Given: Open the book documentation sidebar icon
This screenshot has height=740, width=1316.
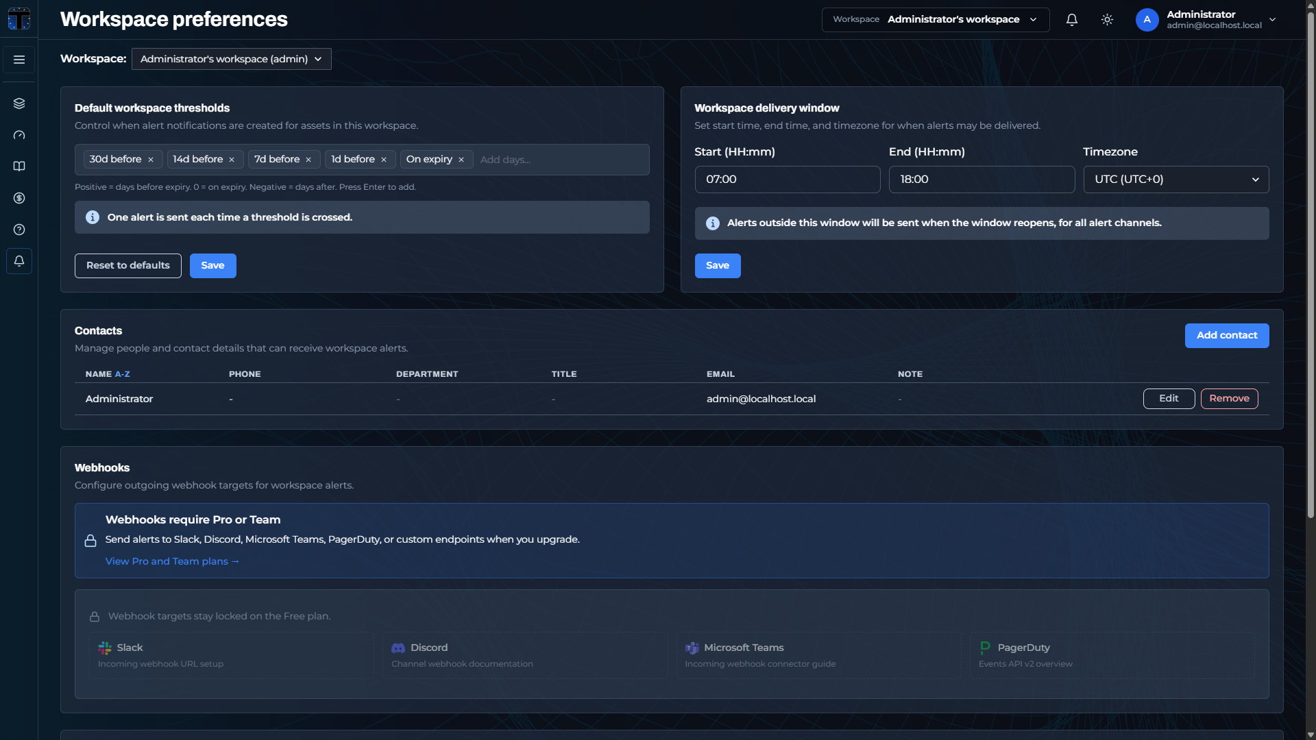Looking at the screenshot, I should (x=19, y=166).
